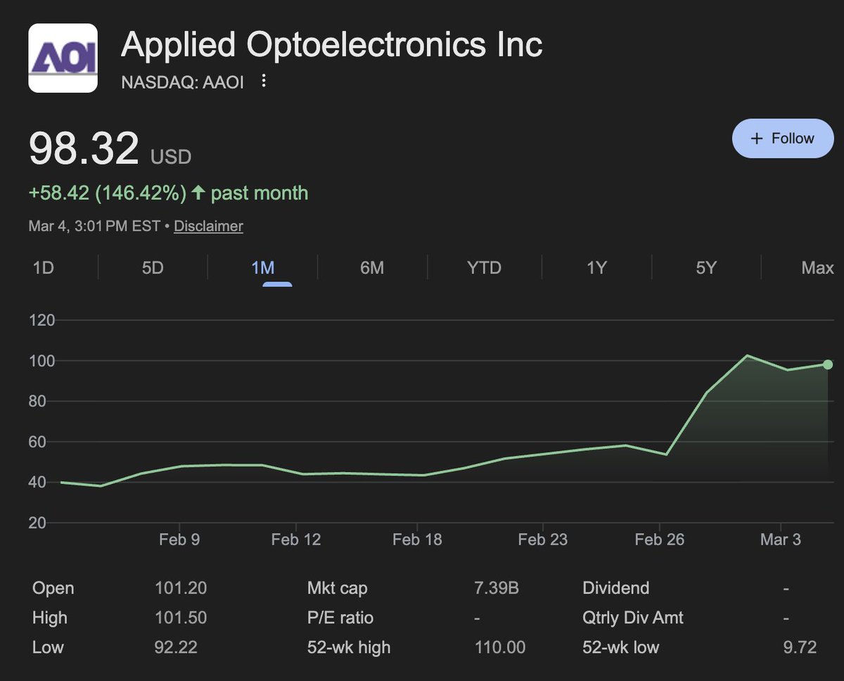844x681 pixels.
Task: Switch to the 1D chart range
Action: [x=44, y=268]
